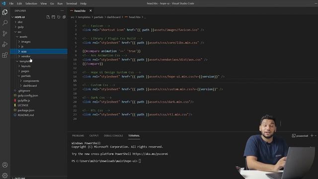Refresh the Explorer tree

(59, 17)
